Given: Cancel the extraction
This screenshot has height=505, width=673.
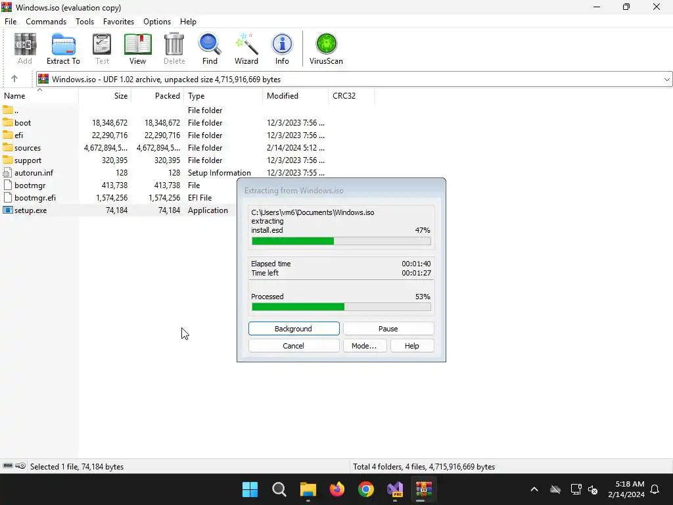Looking at the screenshot, I should point(294,346).
